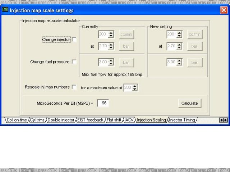Decrease Currently fuel pressure 3.00 value
Image resolution: width=230 pixels, height=172 pixels.
[111, 64]
